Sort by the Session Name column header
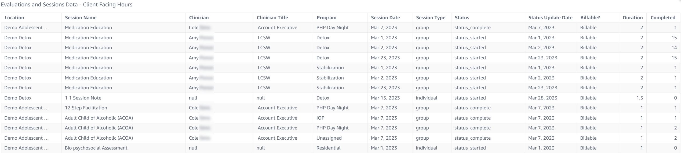This screenshot has width=681, height=153. click(x=81, y=18)
